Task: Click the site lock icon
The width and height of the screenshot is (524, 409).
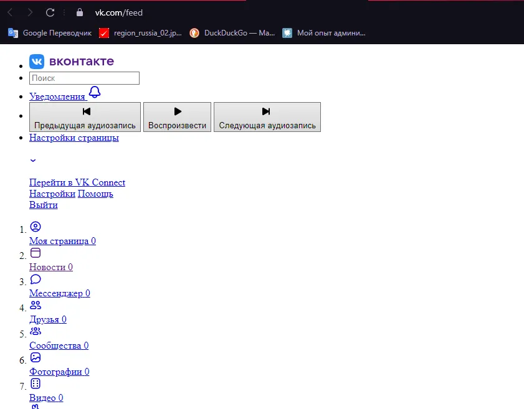Action: 80,12
